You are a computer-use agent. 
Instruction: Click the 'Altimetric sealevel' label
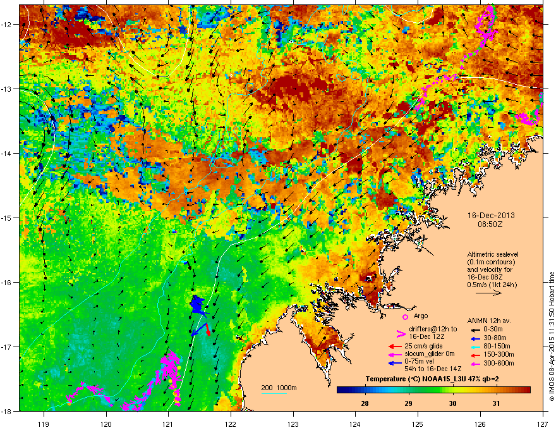pos(493,254)
